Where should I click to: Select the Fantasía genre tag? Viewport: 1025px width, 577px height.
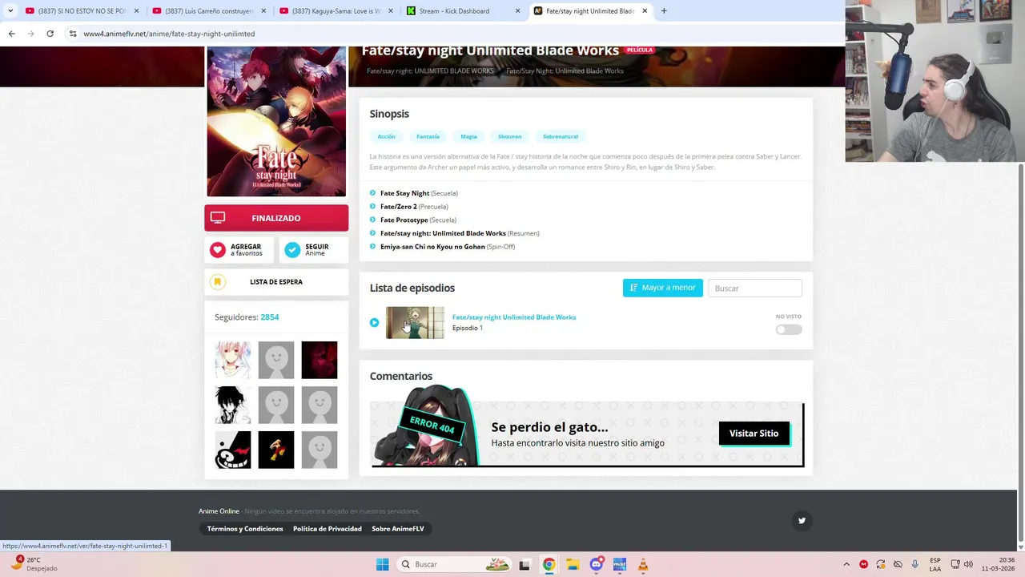(x=428, y=136)
